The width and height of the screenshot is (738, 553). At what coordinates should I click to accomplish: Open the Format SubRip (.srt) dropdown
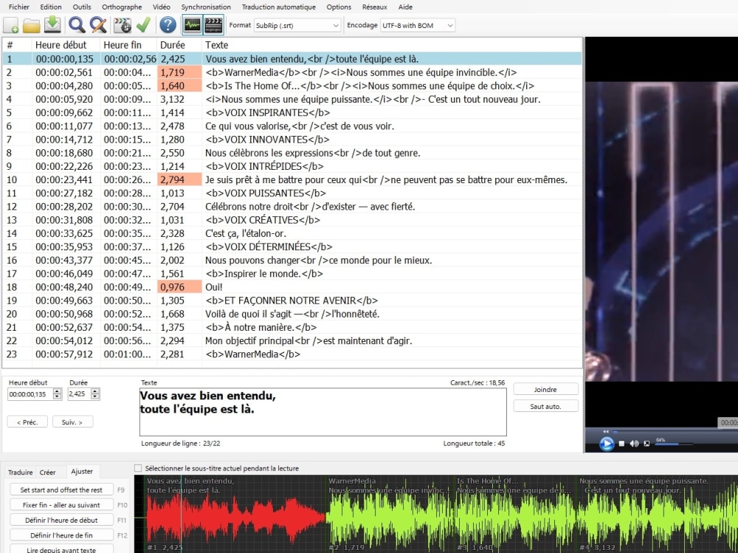(297, 25)
